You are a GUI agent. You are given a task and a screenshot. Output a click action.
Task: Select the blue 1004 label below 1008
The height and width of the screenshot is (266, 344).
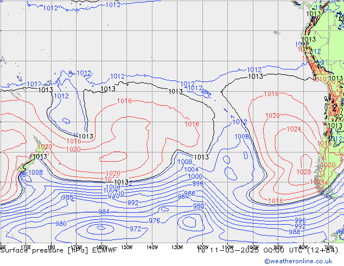tap(192, 169)
